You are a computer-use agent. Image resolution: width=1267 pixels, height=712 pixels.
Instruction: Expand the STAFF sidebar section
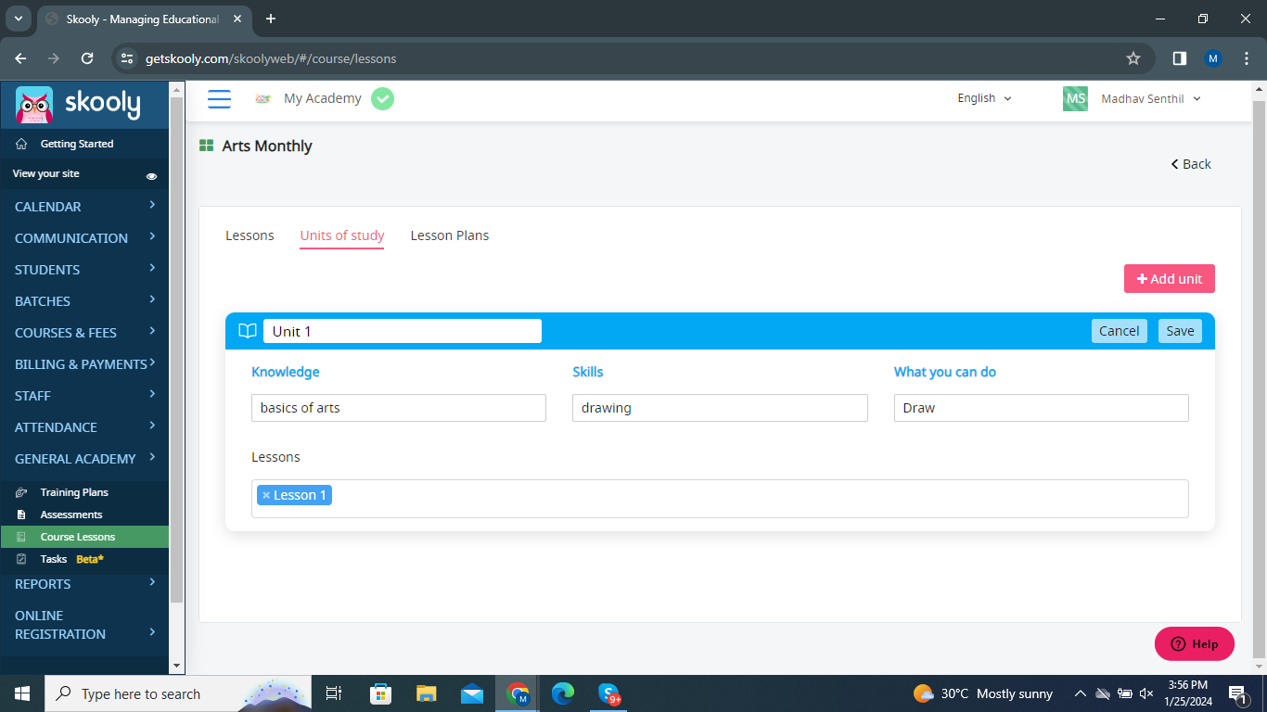(x=84, y=396)
